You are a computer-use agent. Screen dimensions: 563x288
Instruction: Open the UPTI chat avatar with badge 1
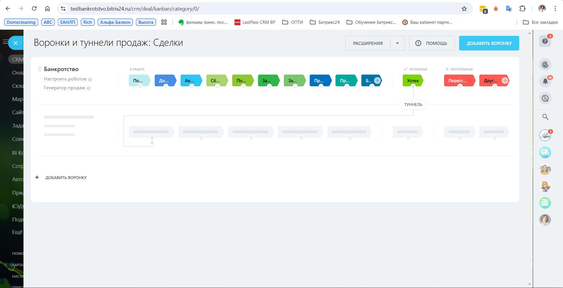[x=545, y=135]
